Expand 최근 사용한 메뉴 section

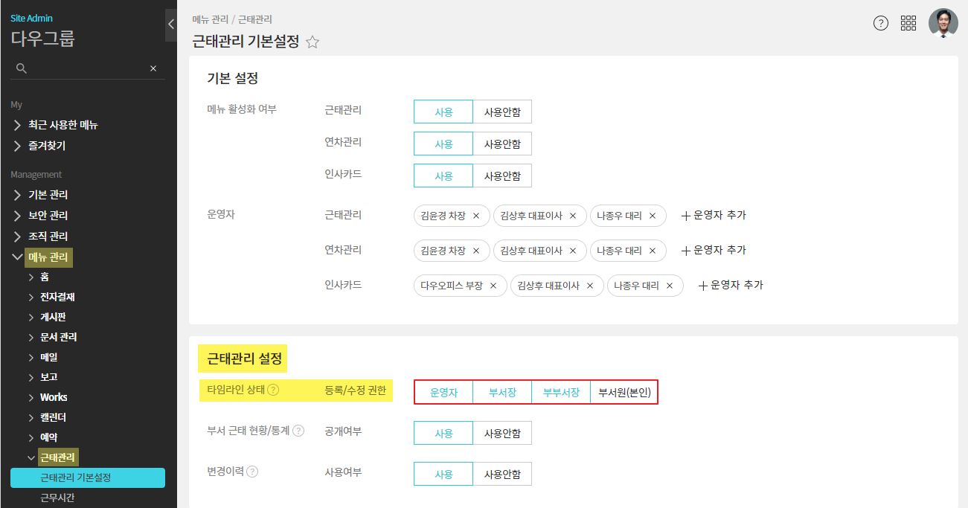pos(62,125)
